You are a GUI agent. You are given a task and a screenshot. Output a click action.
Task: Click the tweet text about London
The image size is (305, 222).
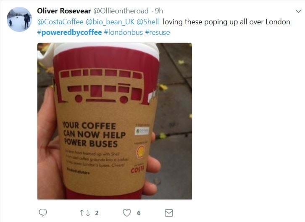tap(226, 22)
